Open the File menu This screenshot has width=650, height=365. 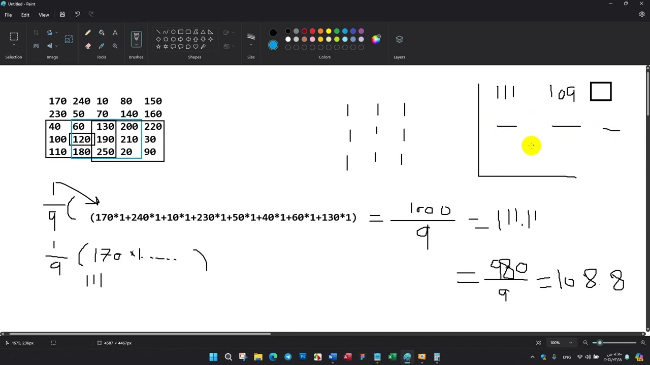coord(8,15)
